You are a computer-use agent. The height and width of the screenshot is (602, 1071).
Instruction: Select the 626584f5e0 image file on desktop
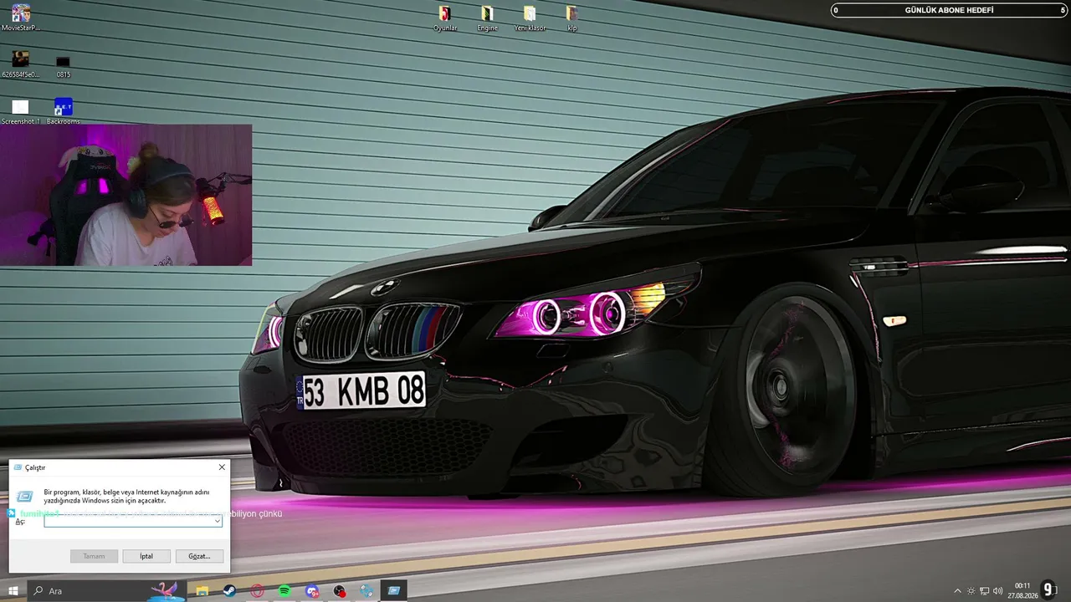tap(21, 64)
